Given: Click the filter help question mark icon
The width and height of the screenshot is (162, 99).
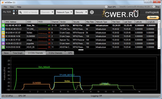Looking at the screenshot, I should [x=92, y=12].
